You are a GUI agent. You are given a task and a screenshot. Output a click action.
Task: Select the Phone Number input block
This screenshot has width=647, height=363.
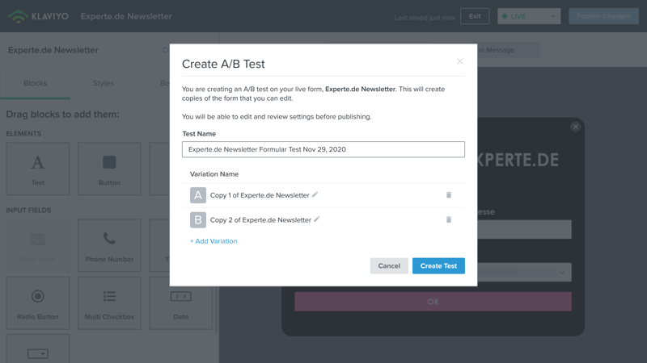click(109, 246)
